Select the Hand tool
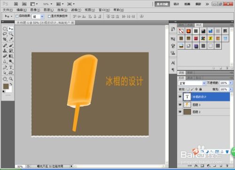235x170 pixels. (5, 79)
